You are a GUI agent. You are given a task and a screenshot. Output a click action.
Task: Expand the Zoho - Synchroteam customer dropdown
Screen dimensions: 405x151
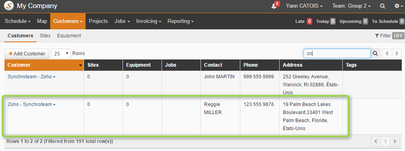click(x=54, y=104)
